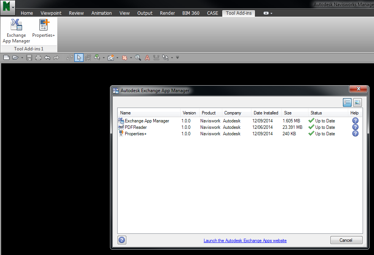
Task: Click the Redo icon
Action: tap(56, 57)
